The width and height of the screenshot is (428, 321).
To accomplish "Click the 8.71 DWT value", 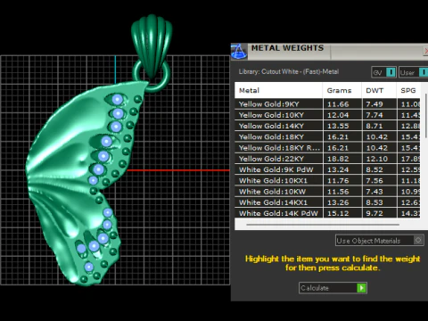I will coord(374,126).
